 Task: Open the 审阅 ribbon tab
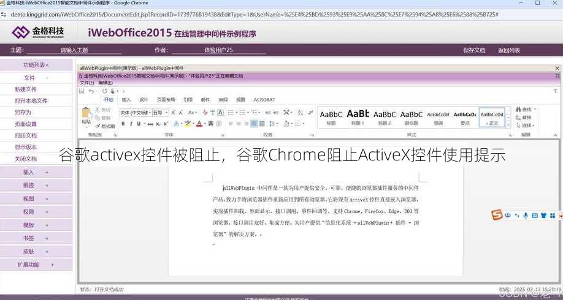223,100
